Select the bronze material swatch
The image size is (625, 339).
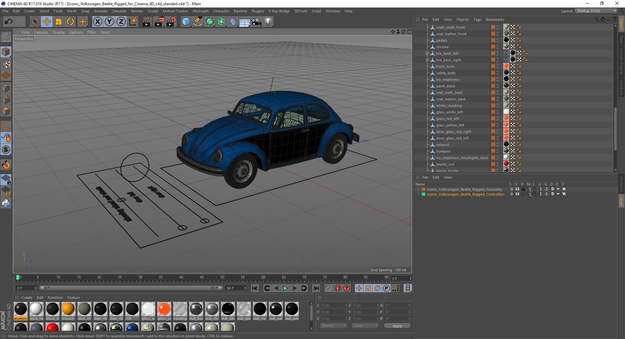[68, 311]
